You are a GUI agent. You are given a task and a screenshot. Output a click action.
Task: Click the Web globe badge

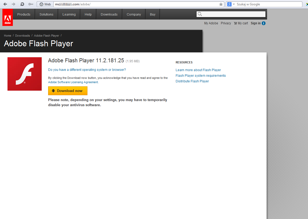click(45, 4)
